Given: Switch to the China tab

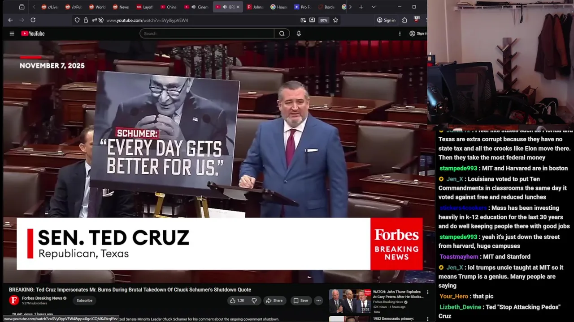Looking at the screenshot, I should (169, 7).
